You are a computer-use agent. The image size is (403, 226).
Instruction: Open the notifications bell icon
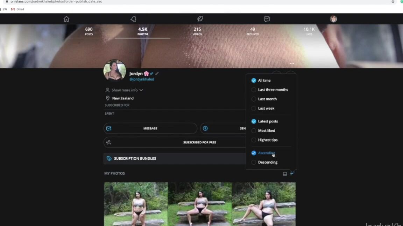point(133,19)
